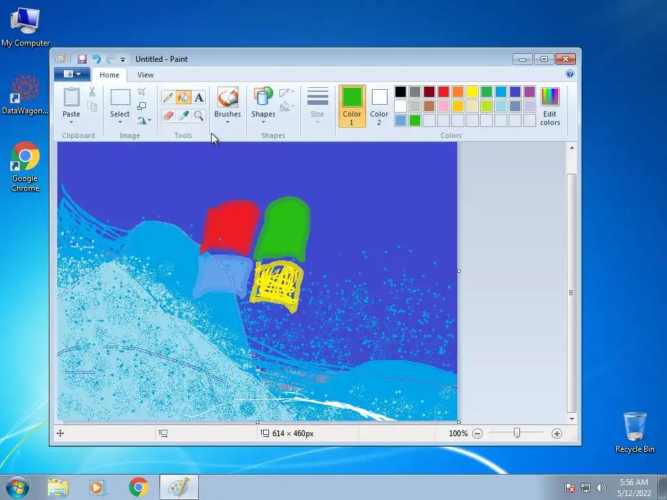Open the blue Paint file menu button

pyautogui.click(x=72, y=74)
